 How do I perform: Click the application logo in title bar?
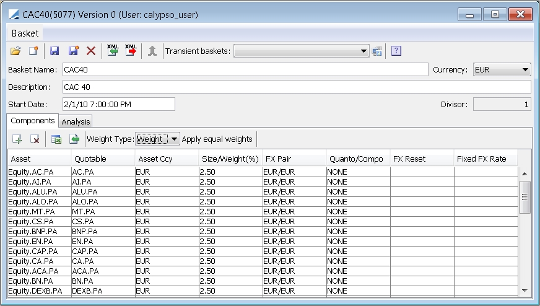click(14, 15)
